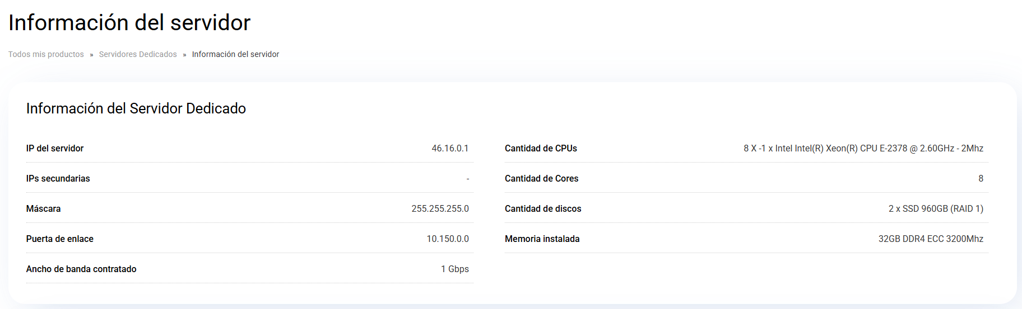The image size is (1022, 309).
Task: Click the large "Información del servidor" page title
Action: pos(129,23)
